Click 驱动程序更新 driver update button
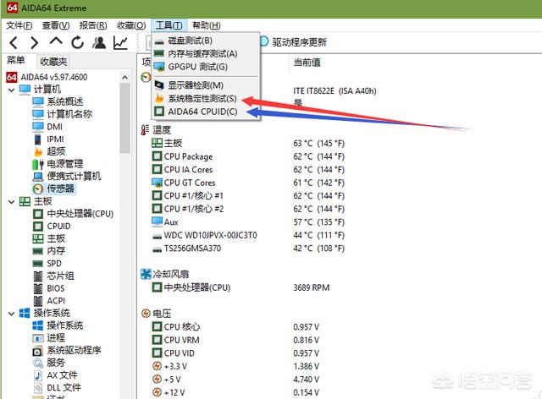The width and height of the screenshot is (542, 399). (293, 42)
